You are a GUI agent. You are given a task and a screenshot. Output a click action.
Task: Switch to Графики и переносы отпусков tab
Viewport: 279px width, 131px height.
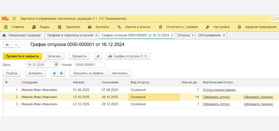coord(70,35)
